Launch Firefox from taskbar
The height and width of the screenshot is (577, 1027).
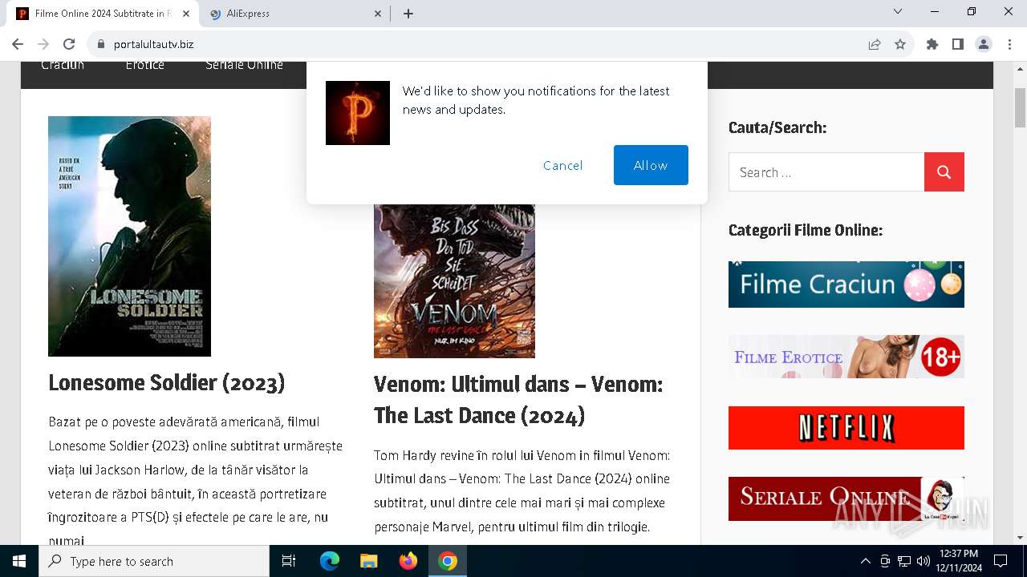pyautogui.click(x=408, y=561)
